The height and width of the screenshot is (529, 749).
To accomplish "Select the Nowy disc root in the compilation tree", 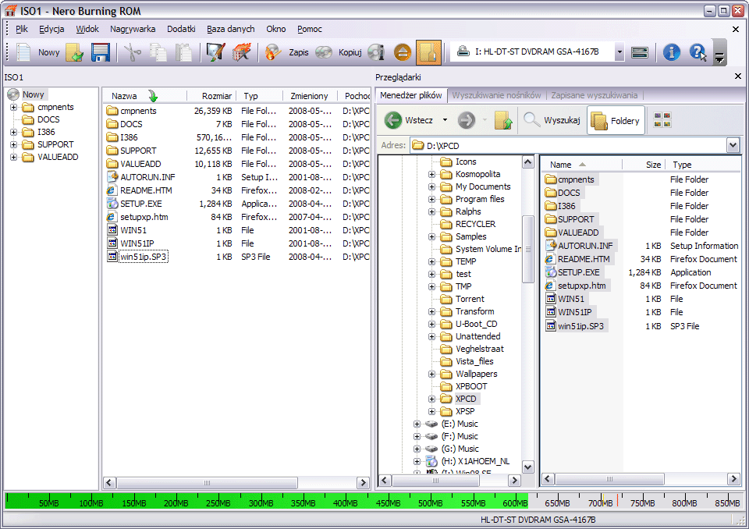I will tap(33, 94).
